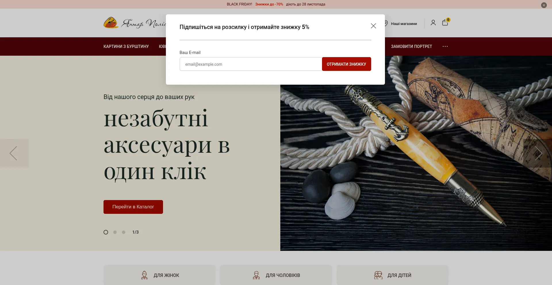Viewport: 552px width, 285px height.
Task: Show next slide with right arrow
Action: (538, 153)
